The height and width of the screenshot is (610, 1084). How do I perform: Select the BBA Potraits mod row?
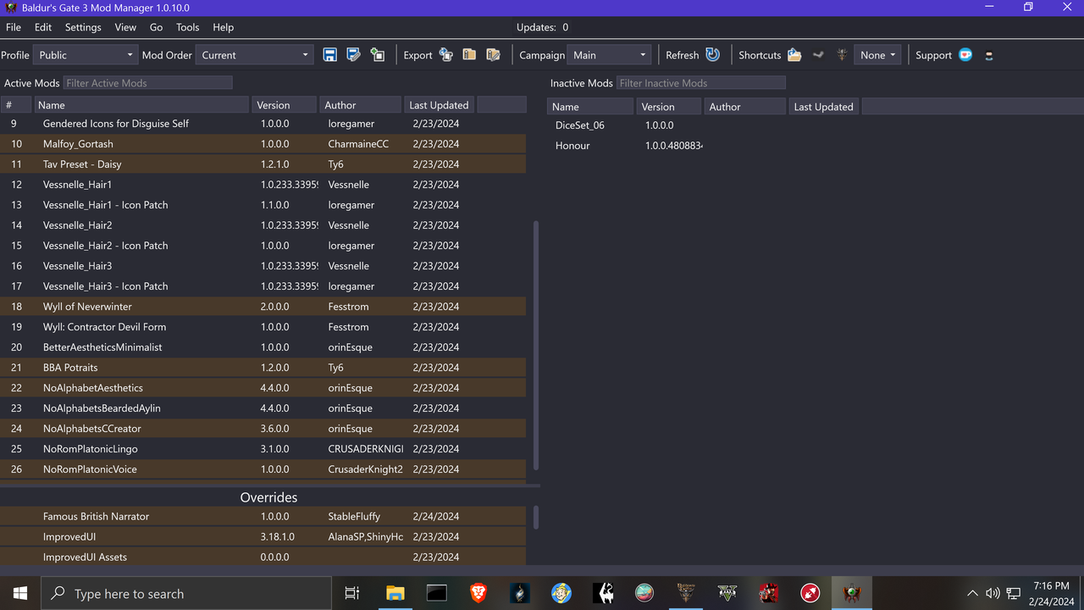263,368
